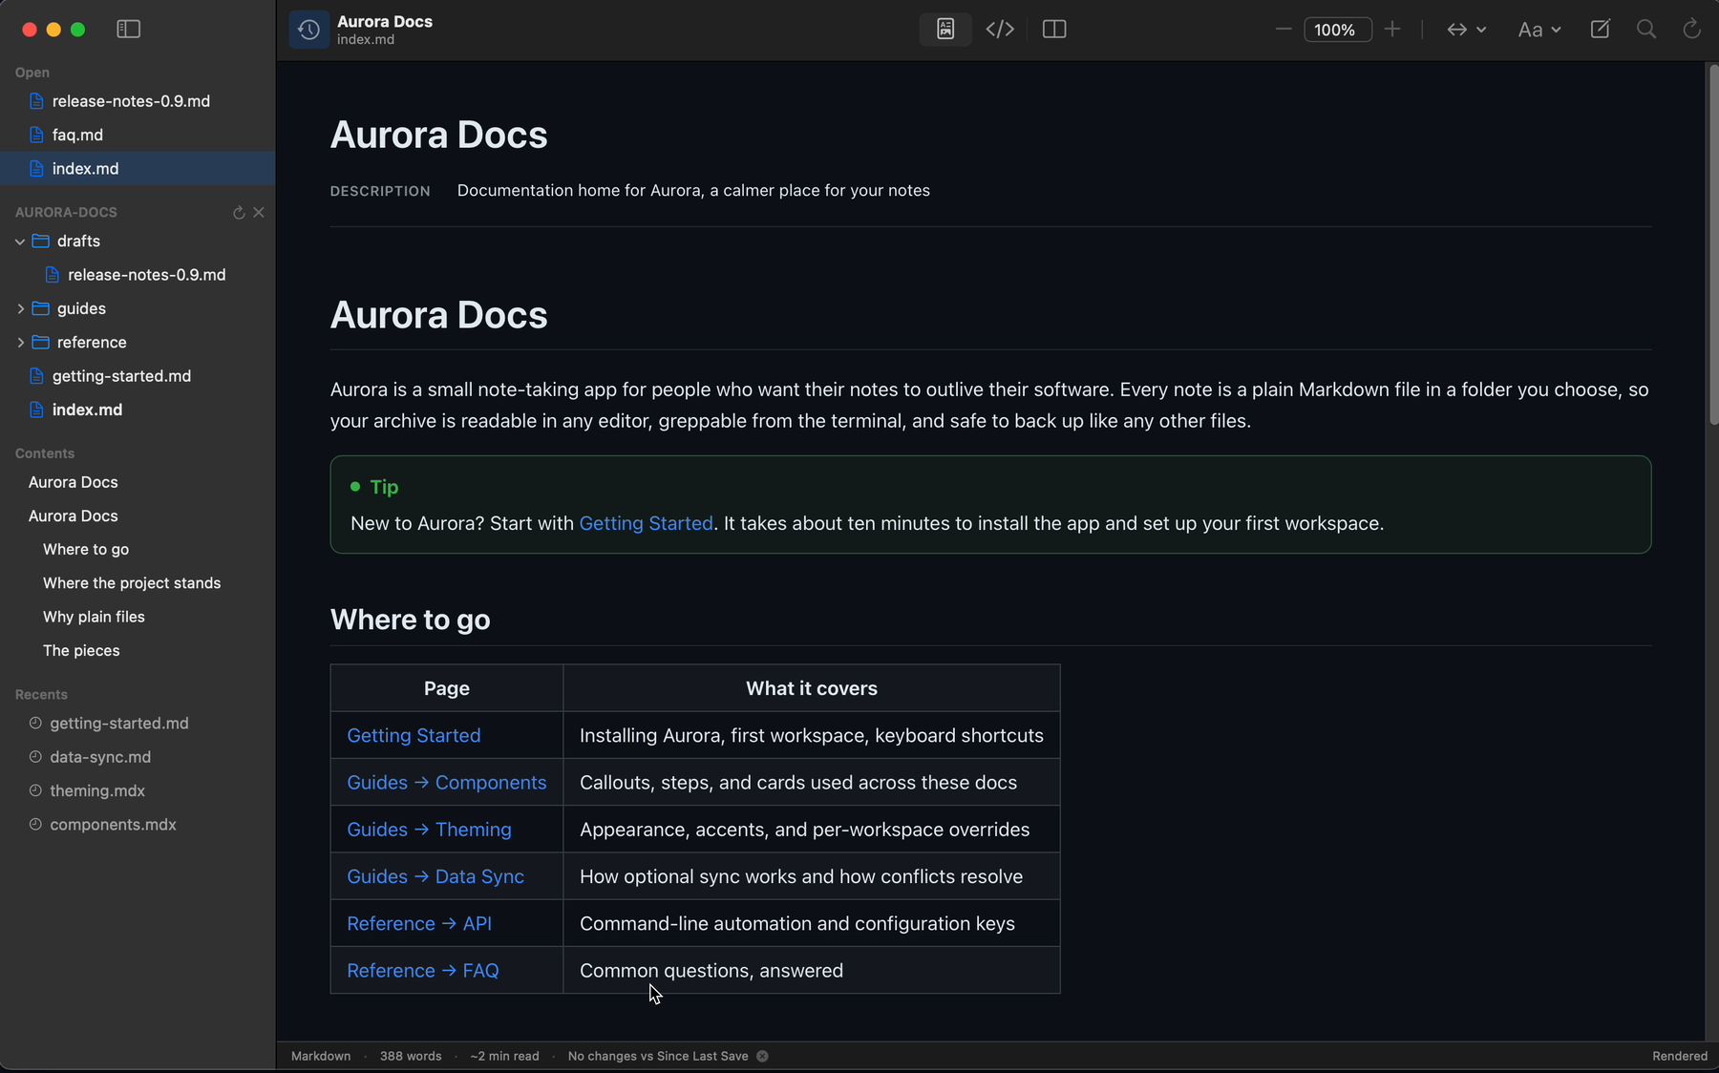Screen dimensions: 1719x1073
Task: Click No changes vs Since Last Save
Action: (x=658, y=1056)
